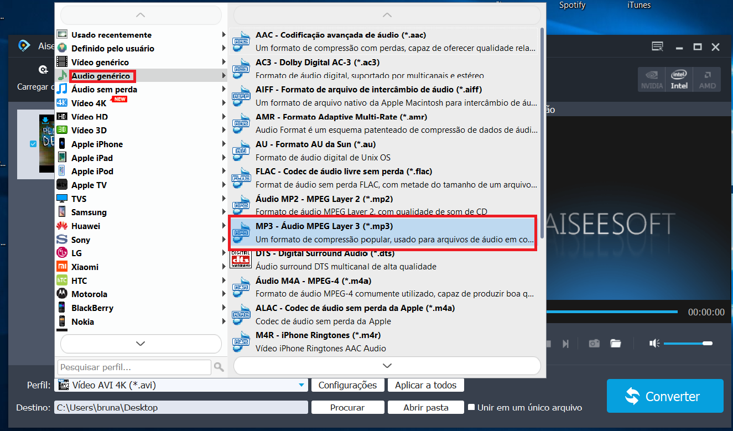Expand the Apple iPhone category
Viewport: 733px width, 431px height.
97,144
